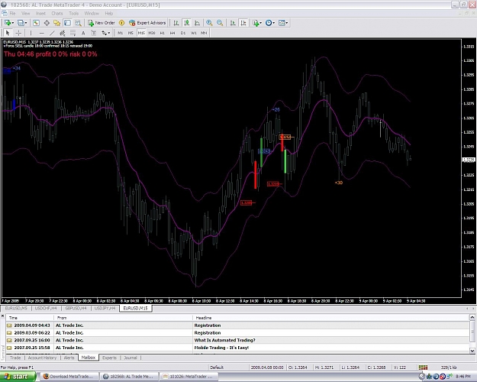477x382 pixels.
Task: Set timeframe to D1
Action: pyautogui.click(x=183, y=33)
